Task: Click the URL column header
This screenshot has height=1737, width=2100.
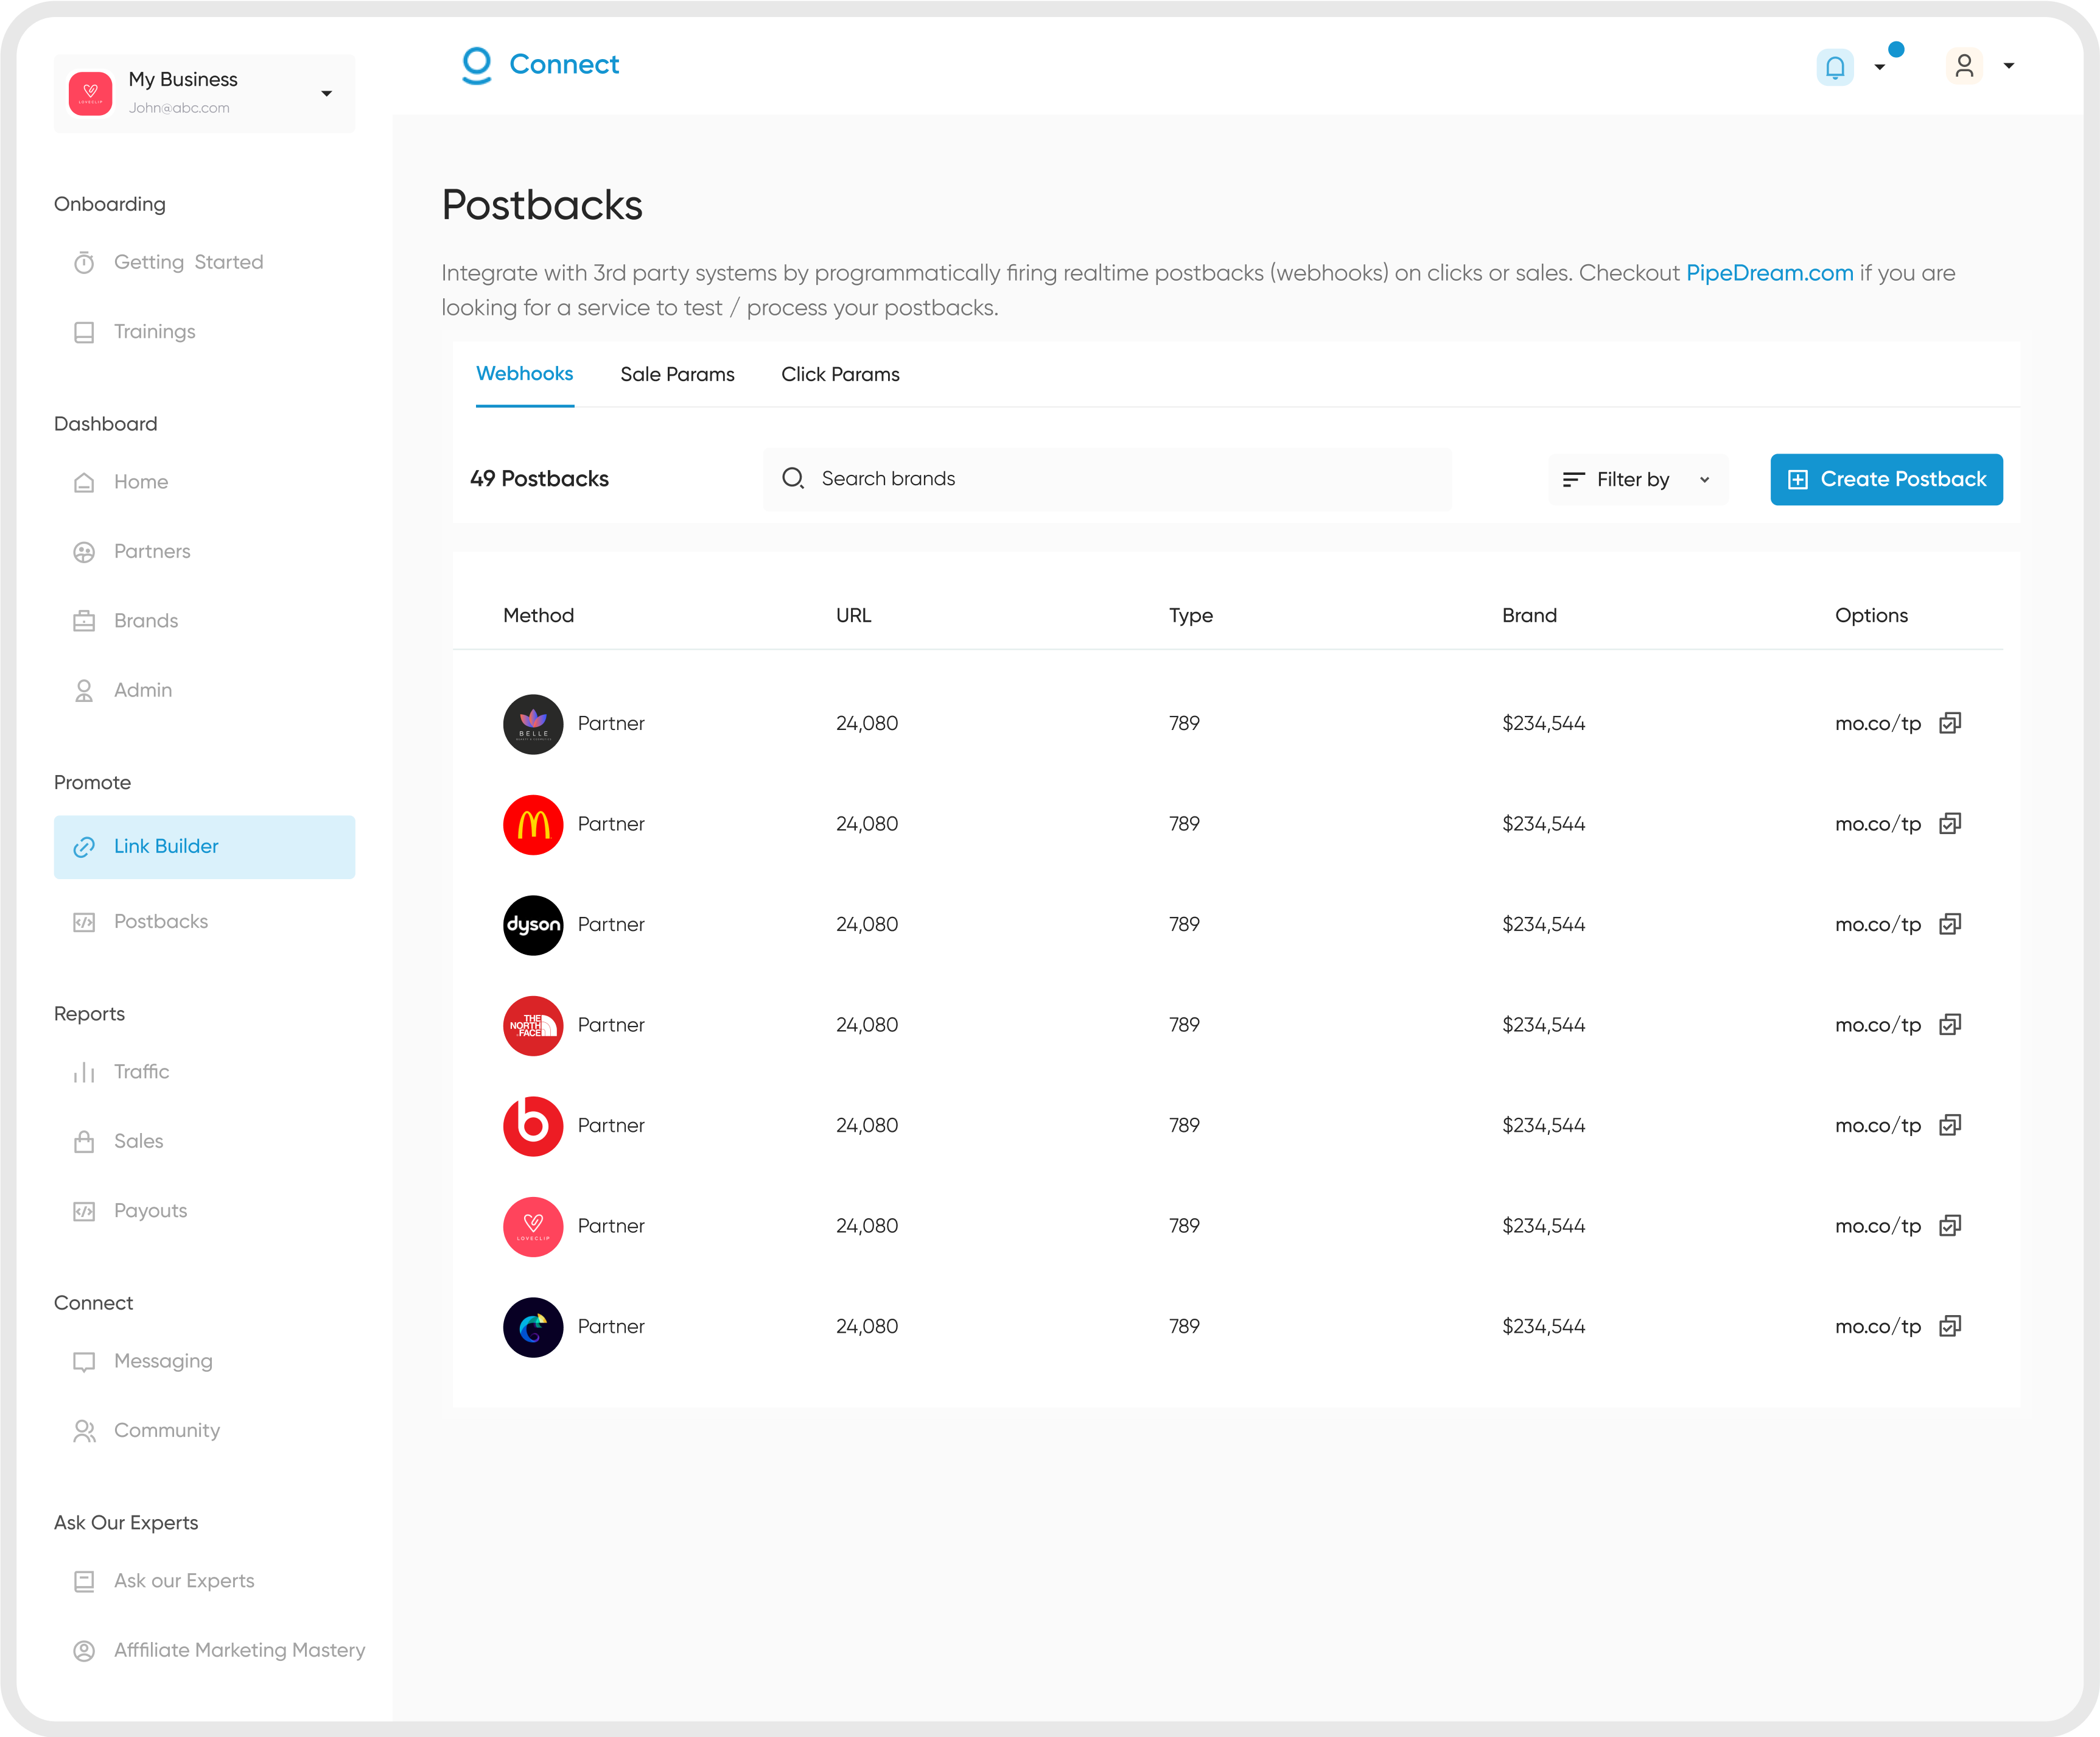Action: point(853,616)
